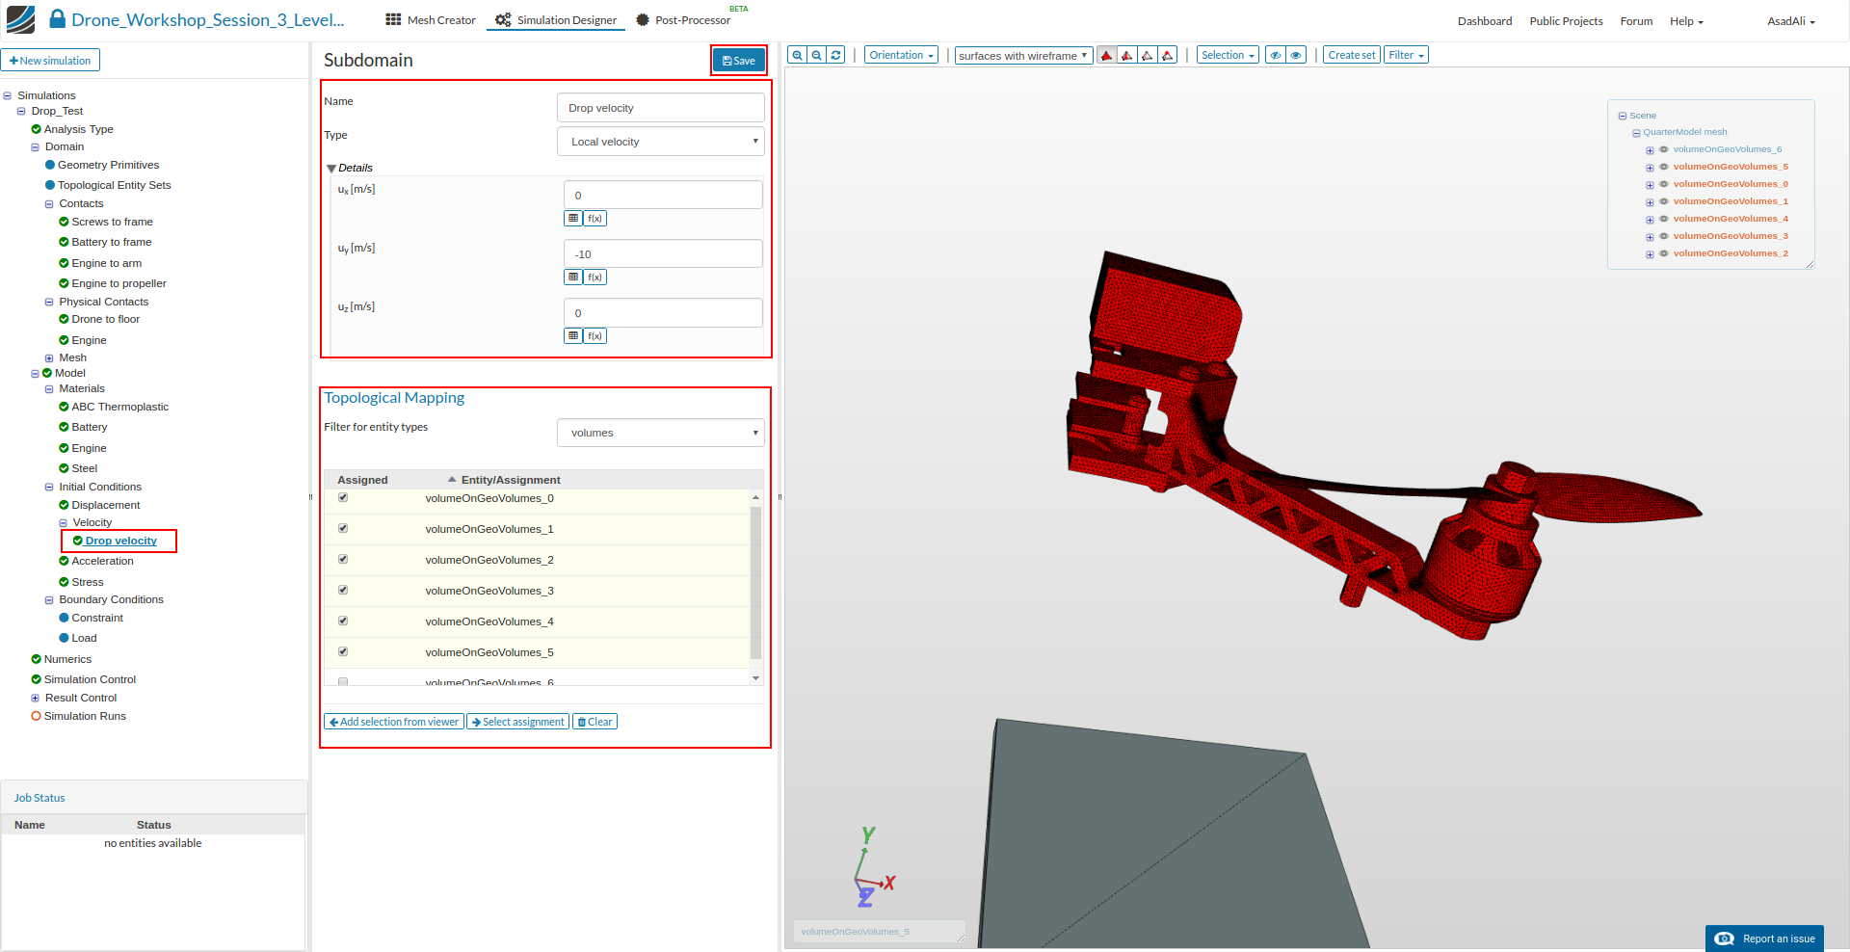This screenshot has height=952, width=1850.
Task: Open the Filter dropdown in viewer toolbar
Action: [1407, 55]
